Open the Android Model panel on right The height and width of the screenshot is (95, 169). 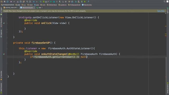168,88
